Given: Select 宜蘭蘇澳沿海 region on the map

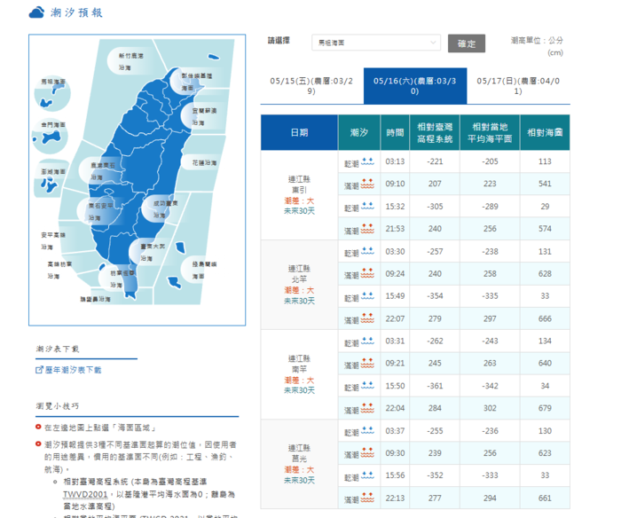Looking at the screenshot, I should click(x=203, y=116).
